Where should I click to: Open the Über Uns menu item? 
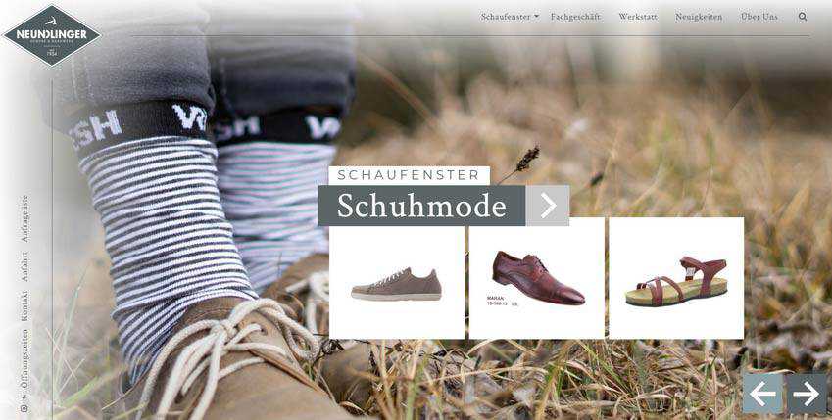(x=759, y=17)
